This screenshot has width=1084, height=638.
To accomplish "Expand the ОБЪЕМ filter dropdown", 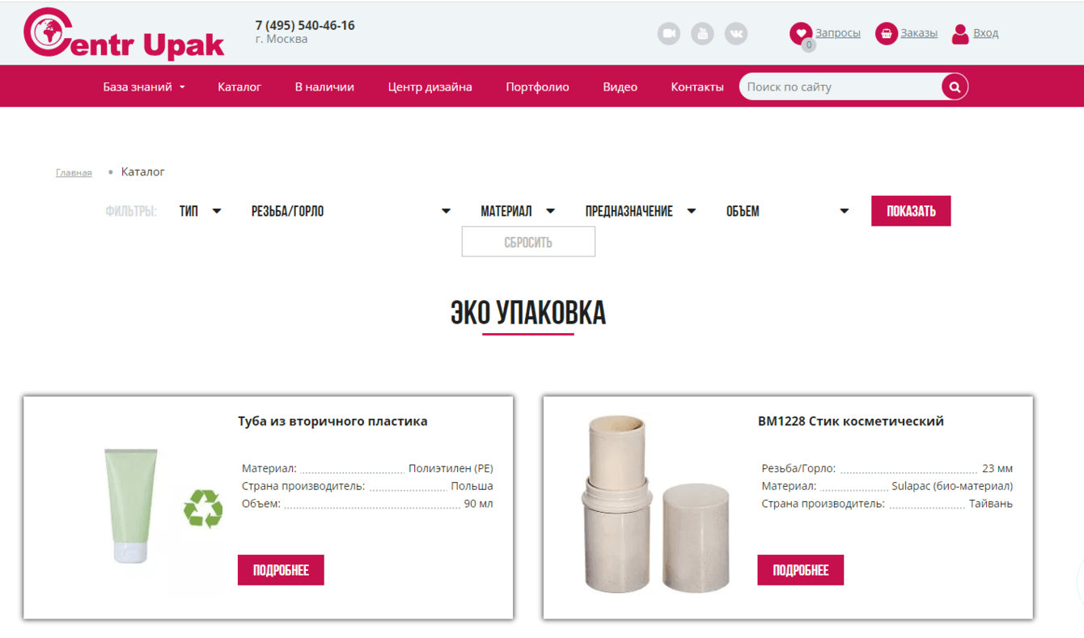I will pos(788,211).
